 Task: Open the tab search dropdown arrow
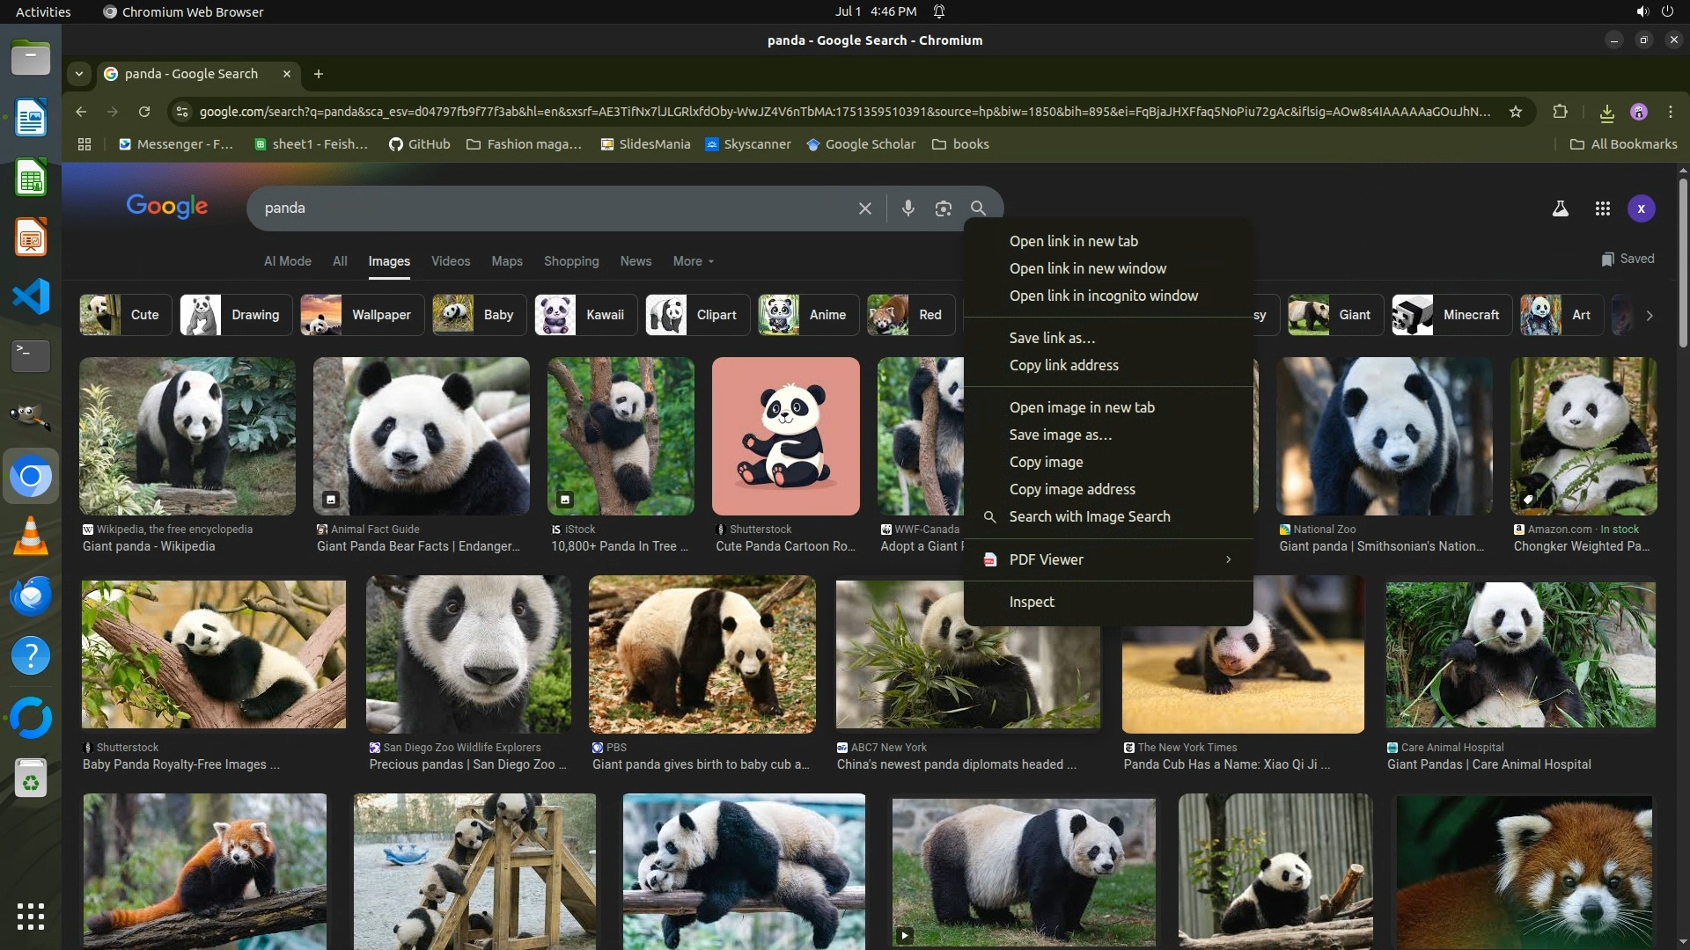[x=79, y=74]
